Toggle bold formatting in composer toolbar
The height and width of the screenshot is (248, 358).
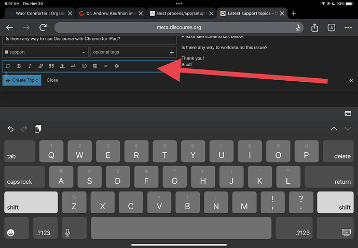pyautogui.click(x=19, y=66)
